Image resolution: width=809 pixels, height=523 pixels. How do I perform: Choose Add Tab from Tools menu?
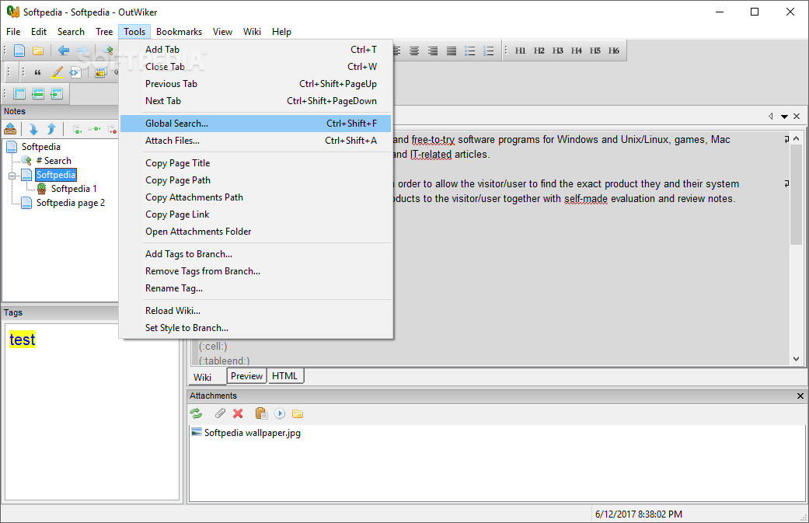point(256,50)
